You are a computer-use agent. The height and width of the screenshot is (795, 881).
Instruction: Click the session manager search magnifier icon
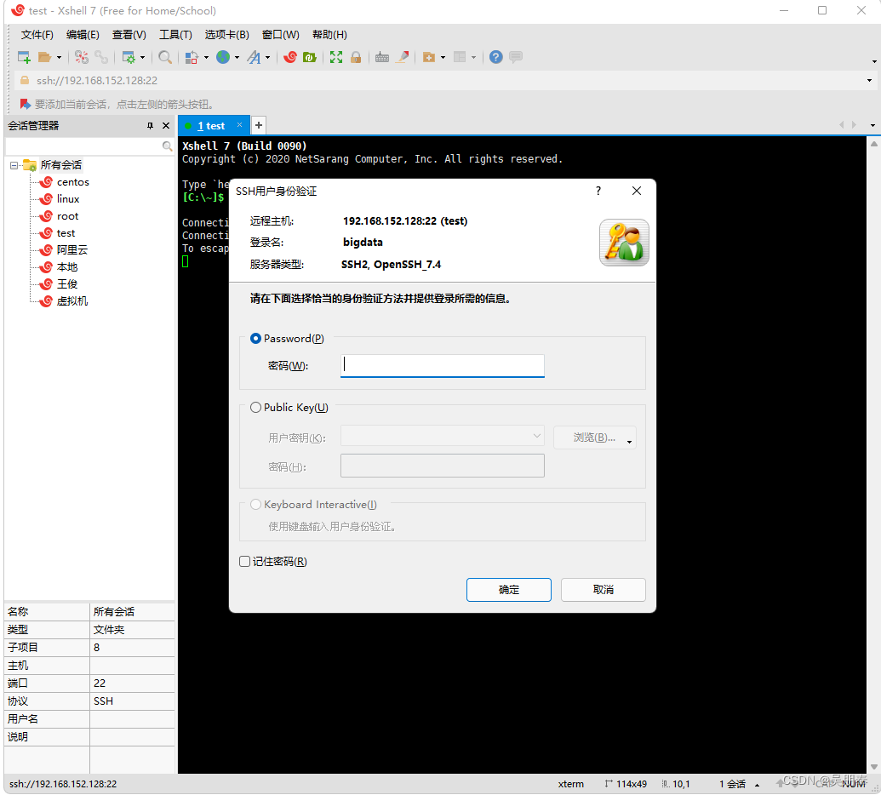tap(167, 146)
